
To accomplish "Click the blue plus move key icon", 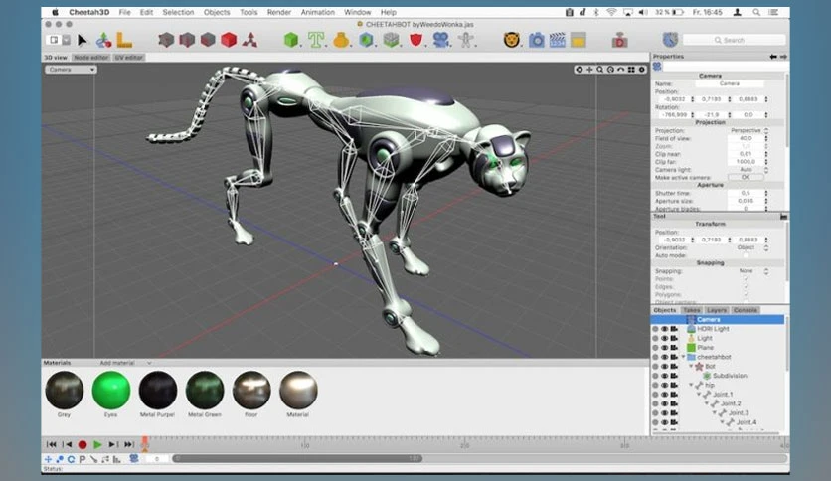I will click(x=49, y=459).
